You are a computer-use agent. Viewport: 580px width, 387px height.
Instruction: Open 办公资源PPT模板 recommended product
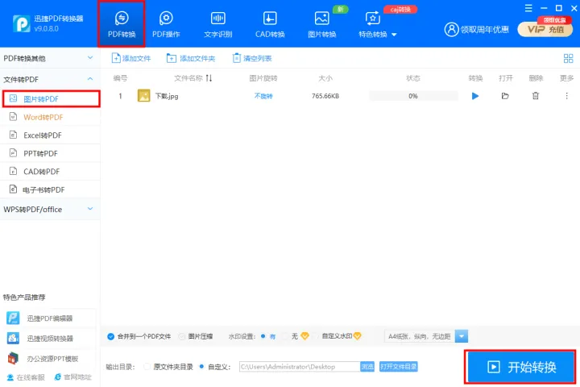pyautogui.click(x=49, y=359)
